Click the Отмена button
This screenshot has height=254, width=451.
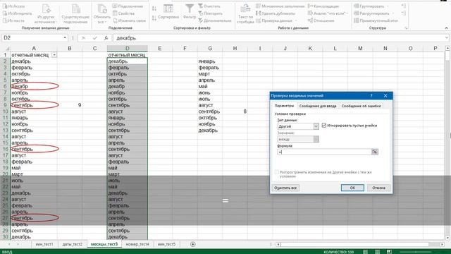click(x=379, y=188)
